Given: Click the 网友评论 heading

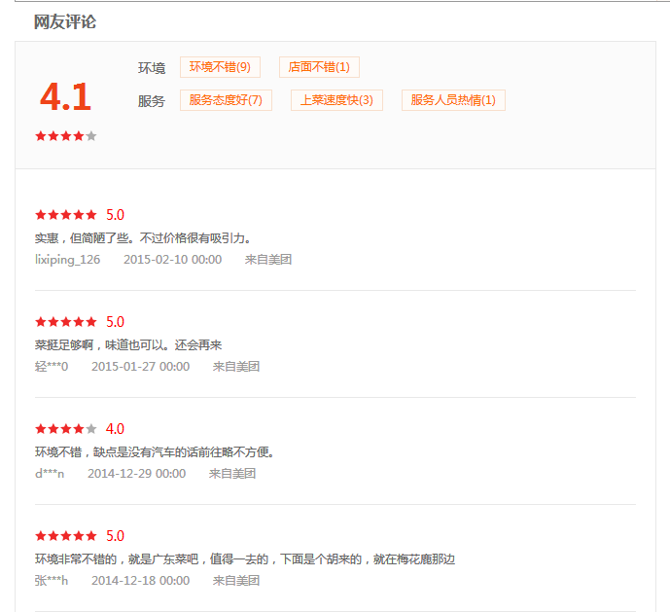Looking at the screenshot, I should 65,21.
